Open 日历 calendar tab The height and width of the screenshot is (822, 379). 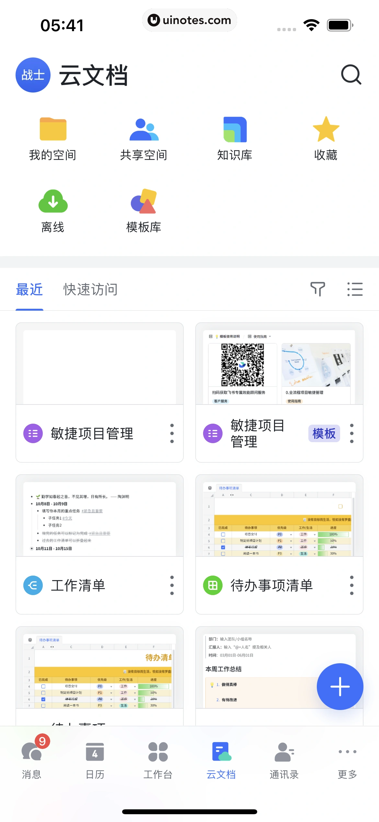[x=95, y=760]
